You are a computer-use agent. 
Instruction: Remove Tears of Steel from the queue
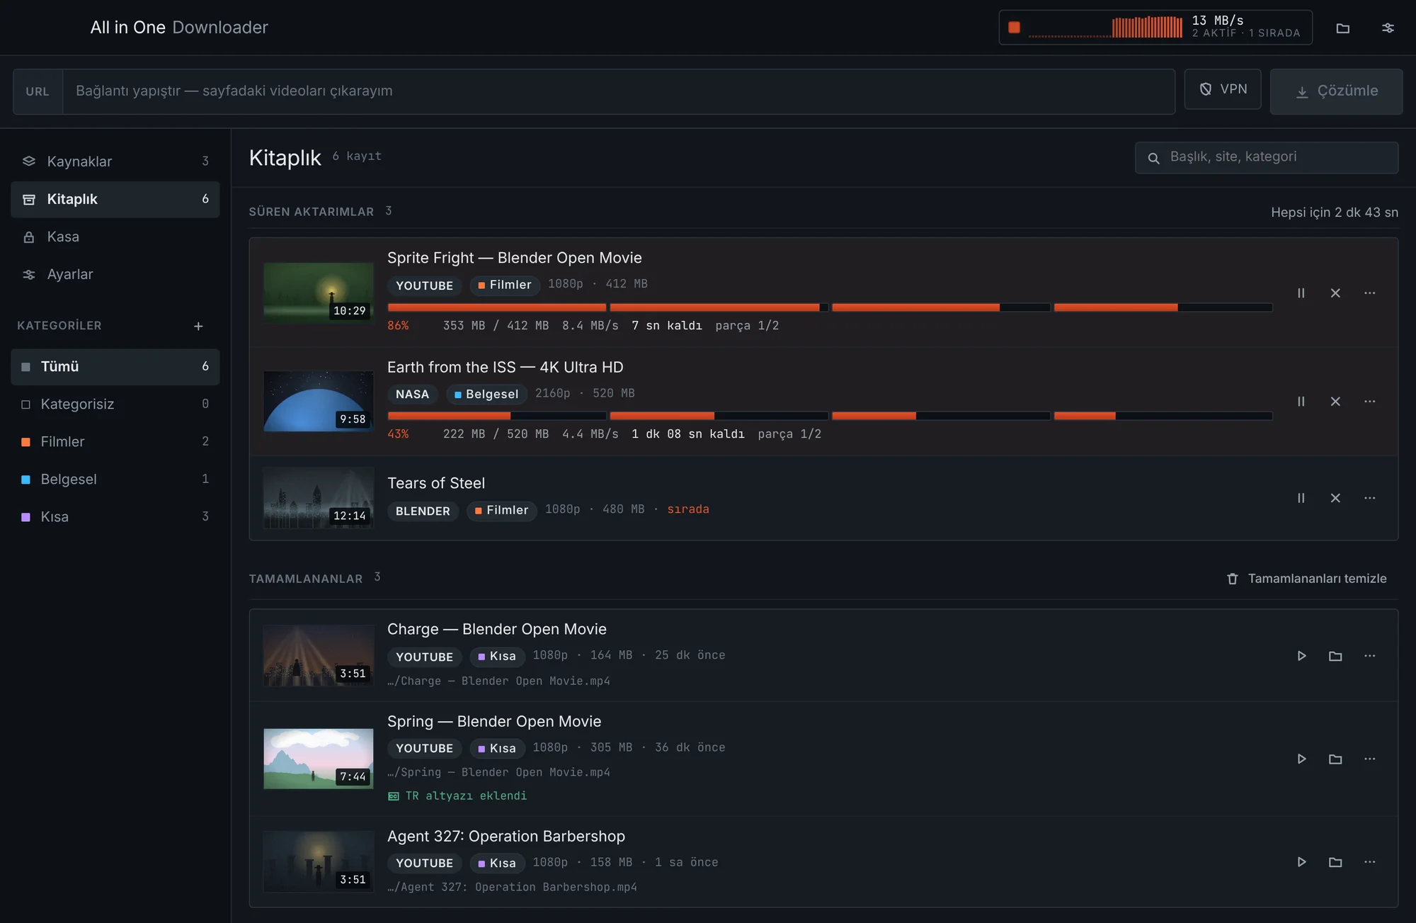1335,498
